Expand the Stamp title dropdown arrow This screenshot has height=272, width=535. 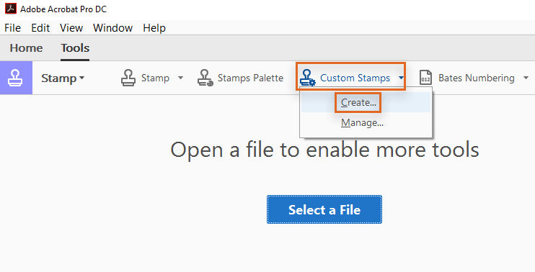[x=82, y=78]
